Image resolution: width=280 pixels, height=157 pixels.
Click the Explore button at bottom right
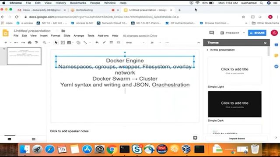click(195, 138)
